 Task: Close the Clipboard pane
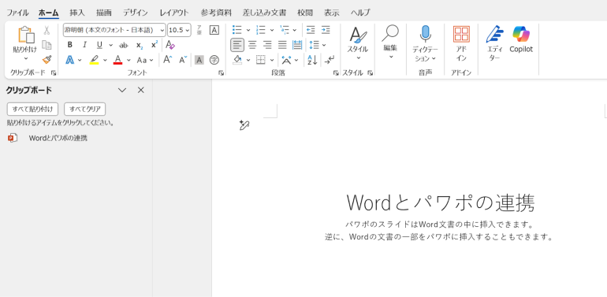click(x=141, y=90)
